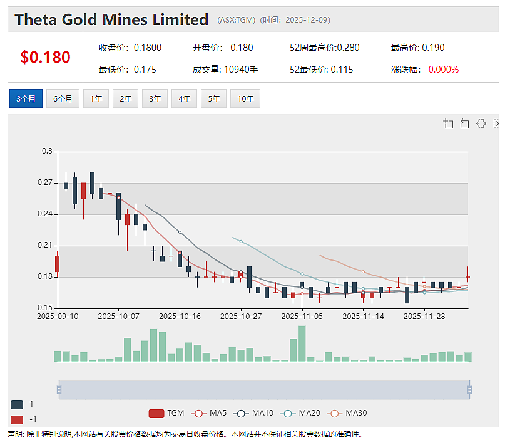The image size is (510, 445).
Task: Click the 0.27 y-axis label
Action: pos(45,182)
